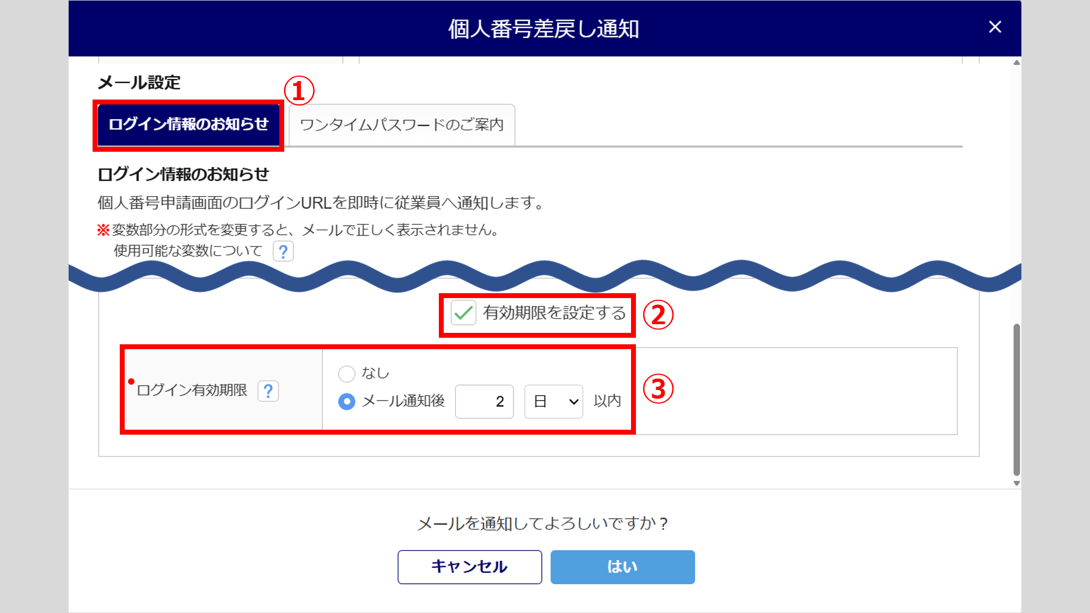Switch to ログイン情報のお知らせ tab
The width and height of the screenshot is (1090, 613).
point(188,125)
